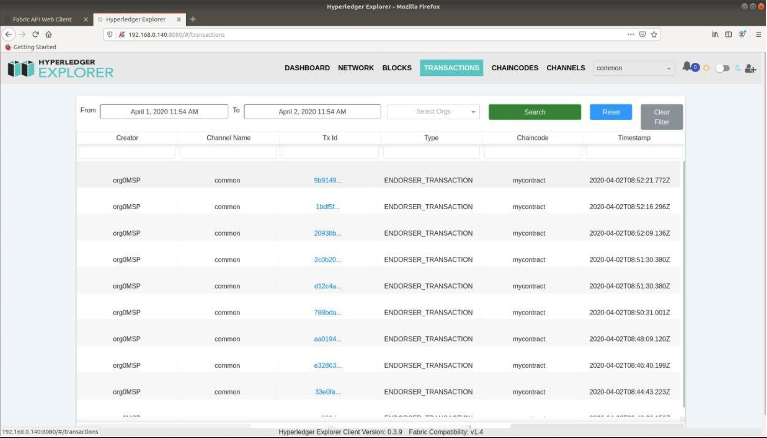Go to the BLOCKS menu item
Viewport: 767px width, 438px height.
pyautogui.click(x=397, y=68)
